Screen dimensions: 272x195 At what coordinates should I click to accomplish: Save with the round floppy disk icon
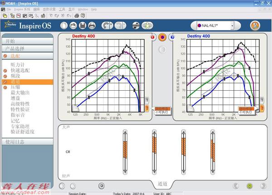click(x=83, y=25)
